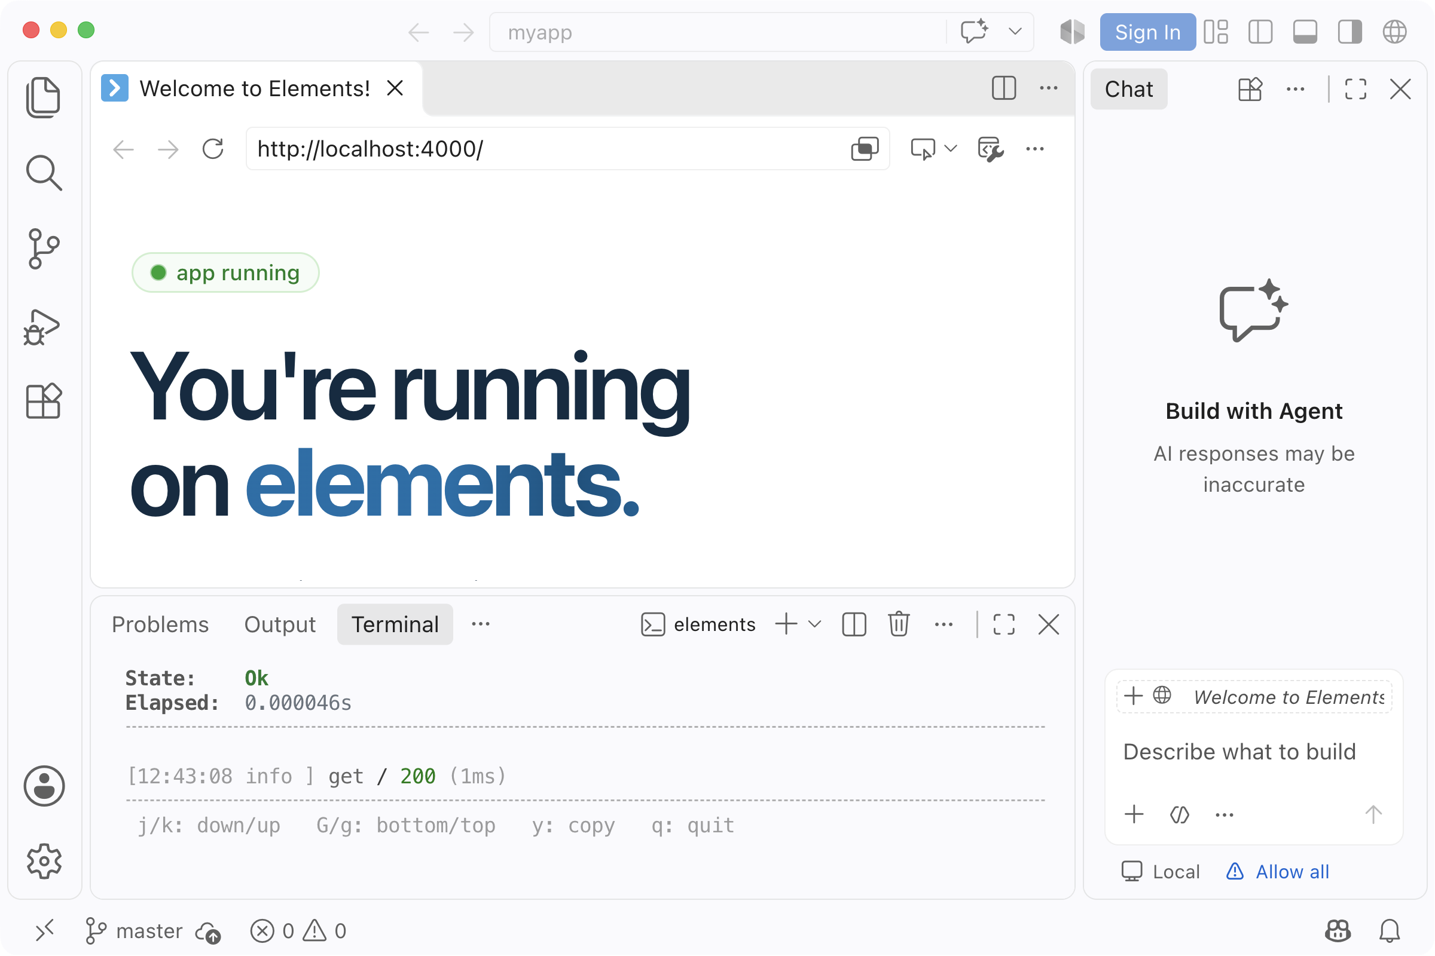Kill terminal with the trash icon

899,624
